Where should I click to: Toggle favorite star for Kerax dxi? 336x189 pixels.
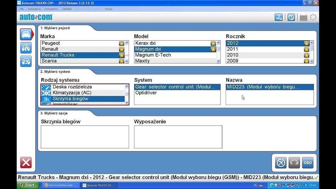coord(213,43)
